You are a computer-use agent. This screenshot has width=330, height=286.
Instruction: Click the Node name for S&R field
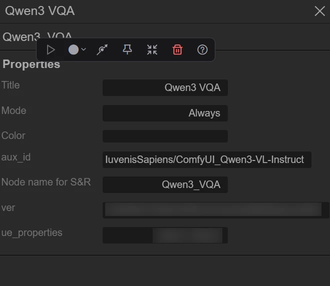tap(165, 184)
